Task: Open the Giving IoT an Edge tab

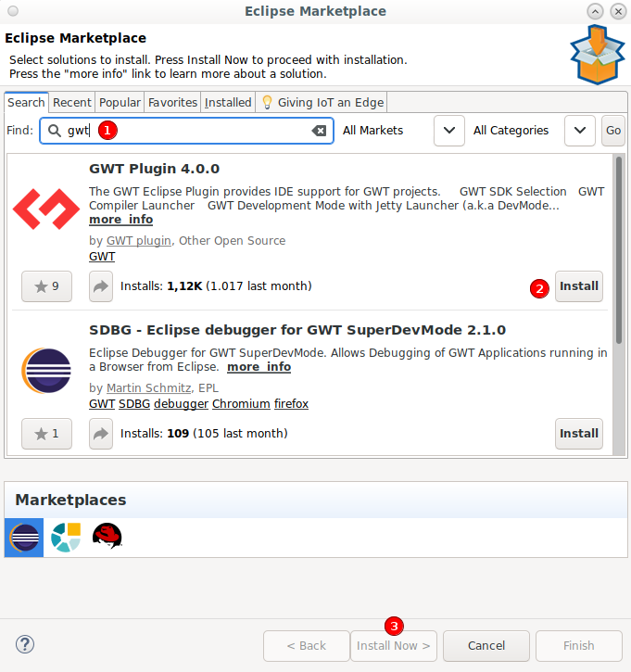Action: click(x=322, y=103)
